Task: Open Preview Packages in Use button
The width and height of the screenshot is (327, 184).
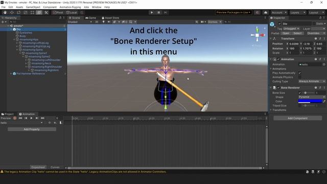Action: coord(233,12)
